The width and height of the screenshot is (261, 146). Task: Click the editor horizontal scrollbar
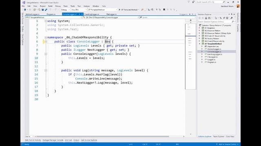coord(103,137)
